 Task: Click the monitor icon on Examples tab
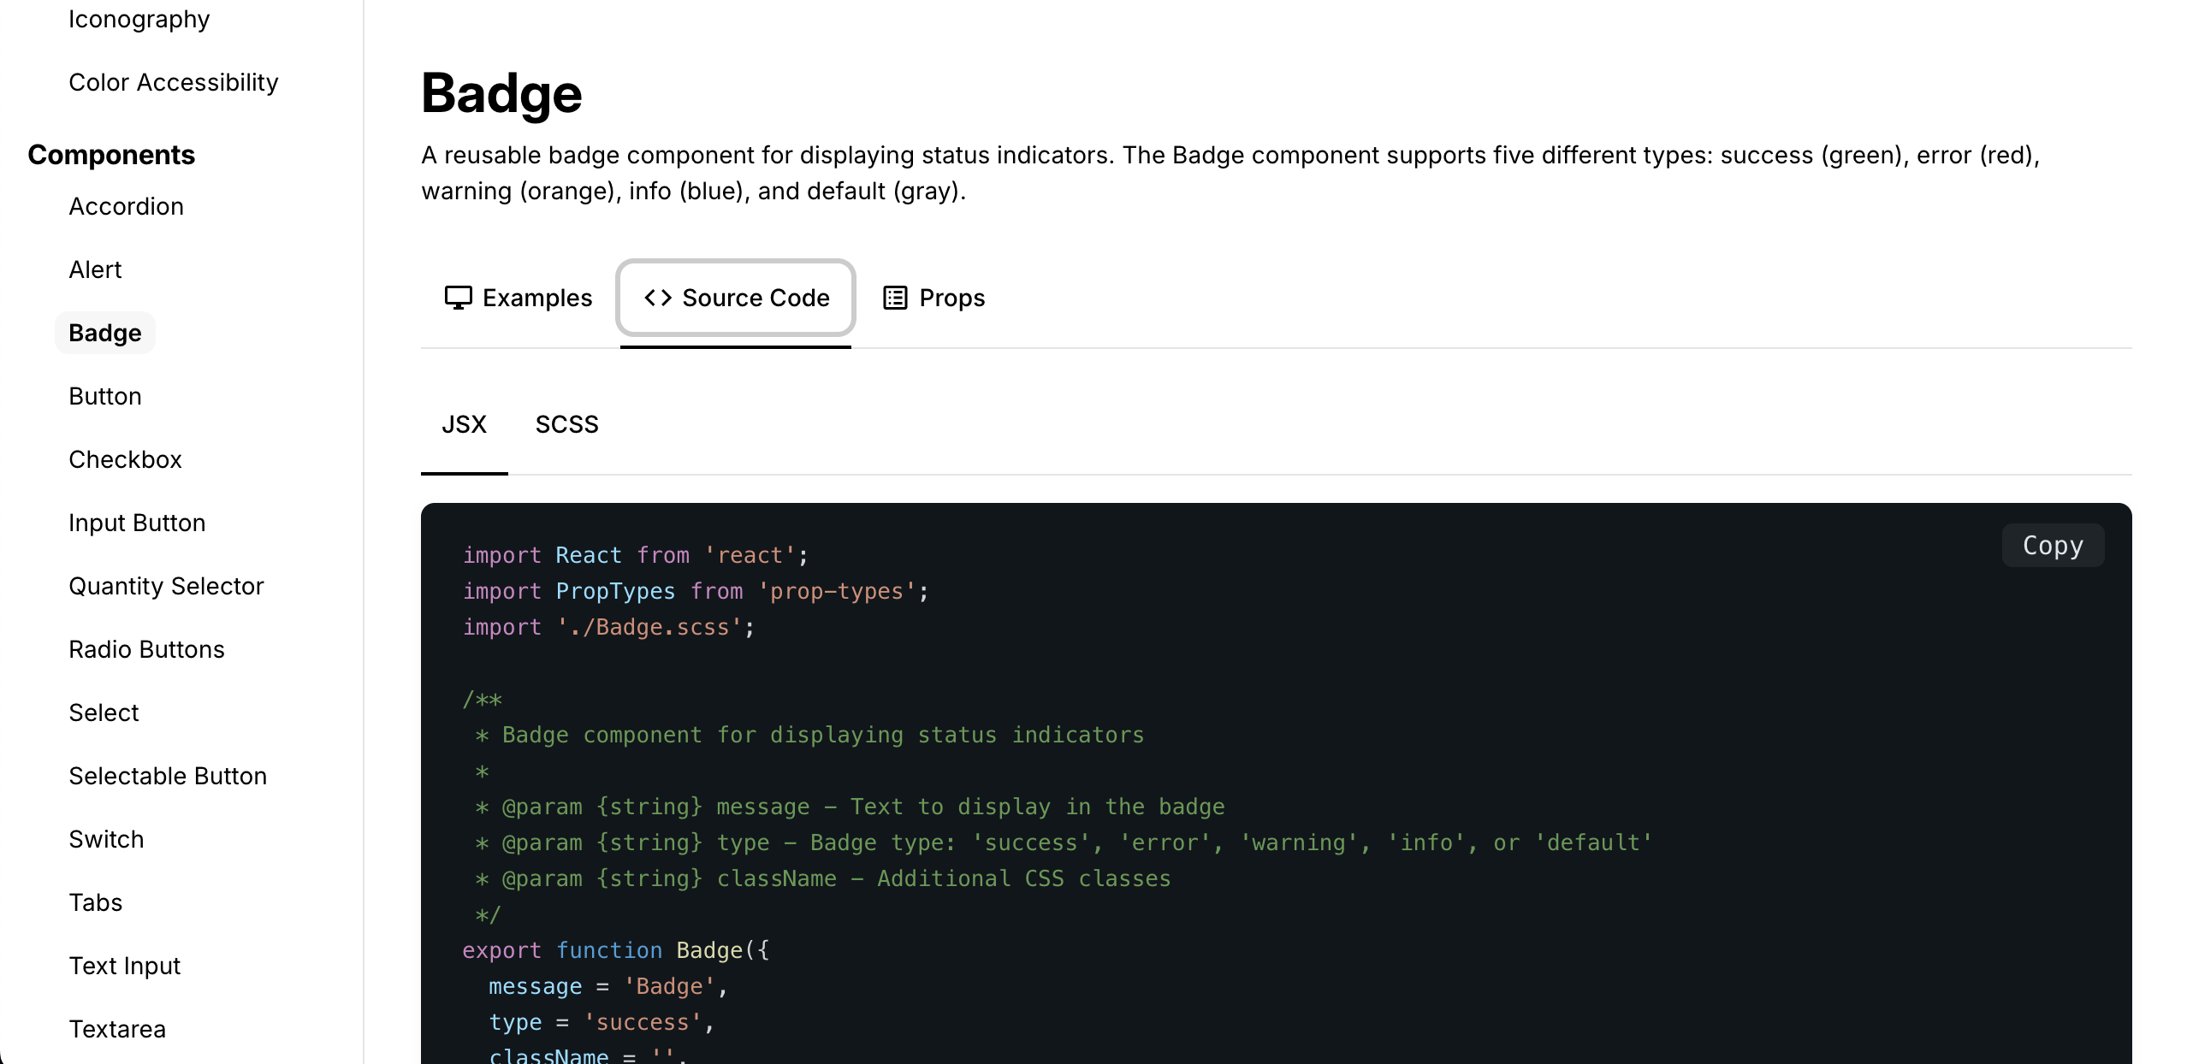[459, 298]
